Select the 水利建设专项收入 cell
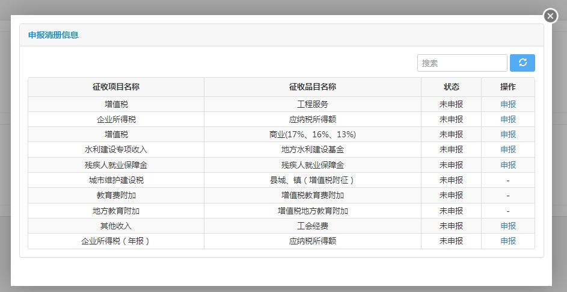This screenshot has width=567, height=292. 116,150
